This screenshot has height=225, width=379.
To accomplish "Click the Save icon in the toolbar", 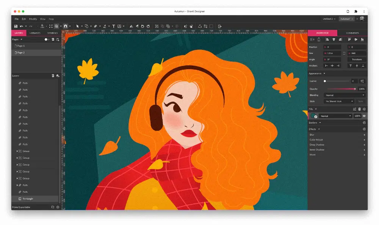I will pyautogui.click(x=16, y=26).
